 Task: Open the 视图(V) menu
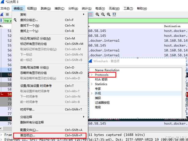pos(32,9)
